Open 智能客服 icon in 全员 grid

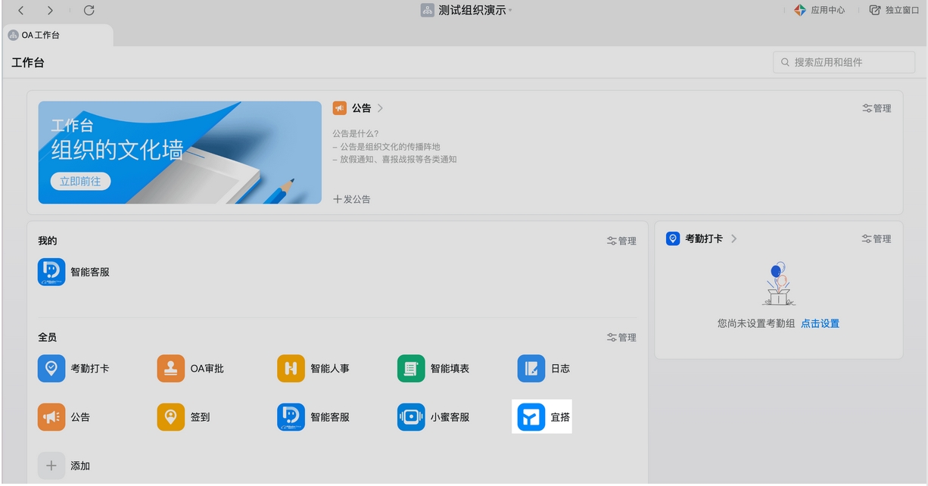click(291, 417)
